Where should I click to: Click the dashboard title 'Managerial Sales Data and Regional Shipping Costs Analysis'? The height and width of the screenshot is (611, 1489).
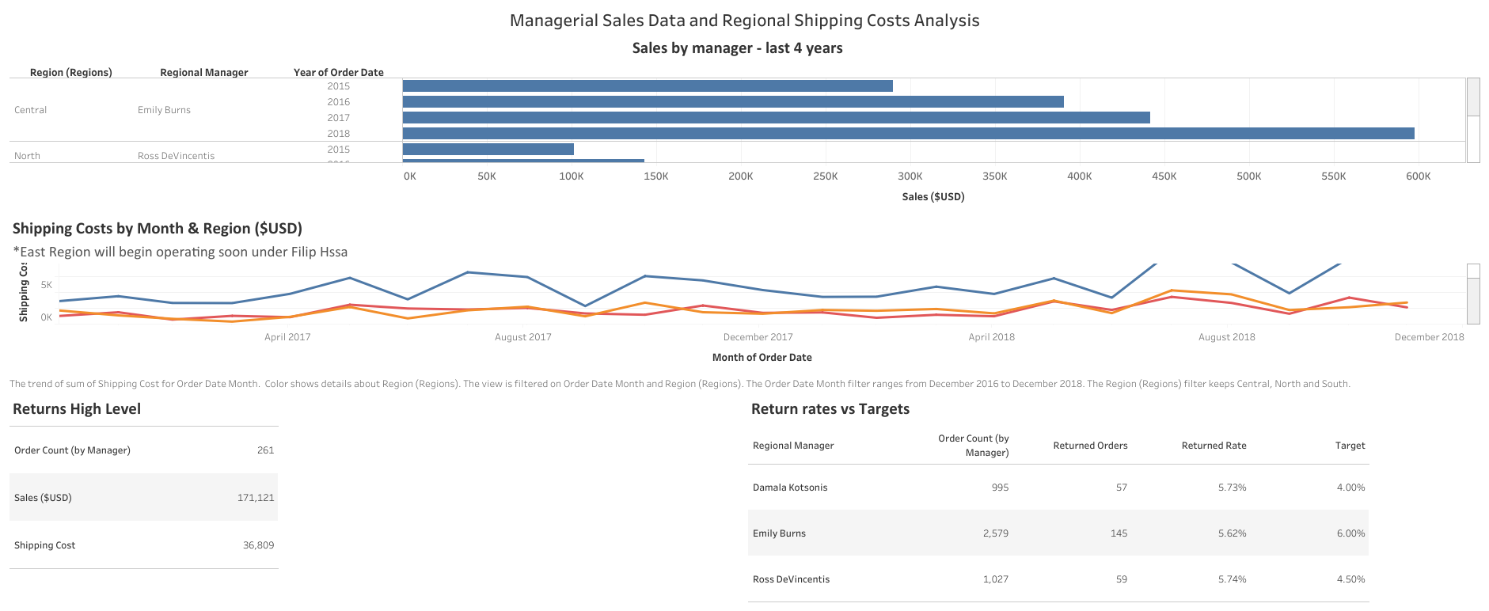pyautogui.click(x=744, y=21)
